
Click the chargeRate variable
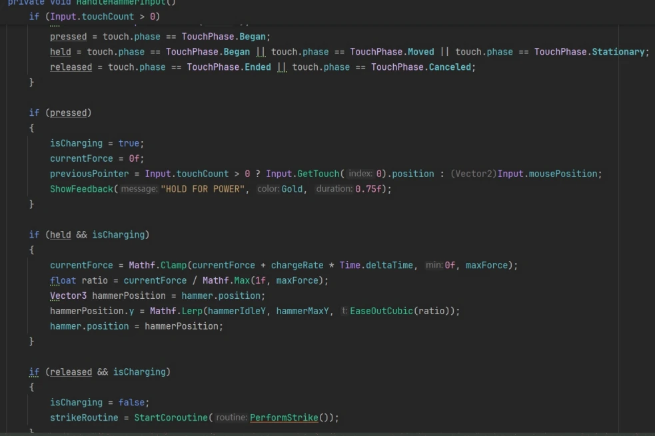(x=297, y=266)
